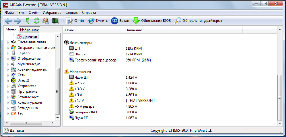Click the Отображение monitor icon

pyautogui.click(x=13, y=59)
